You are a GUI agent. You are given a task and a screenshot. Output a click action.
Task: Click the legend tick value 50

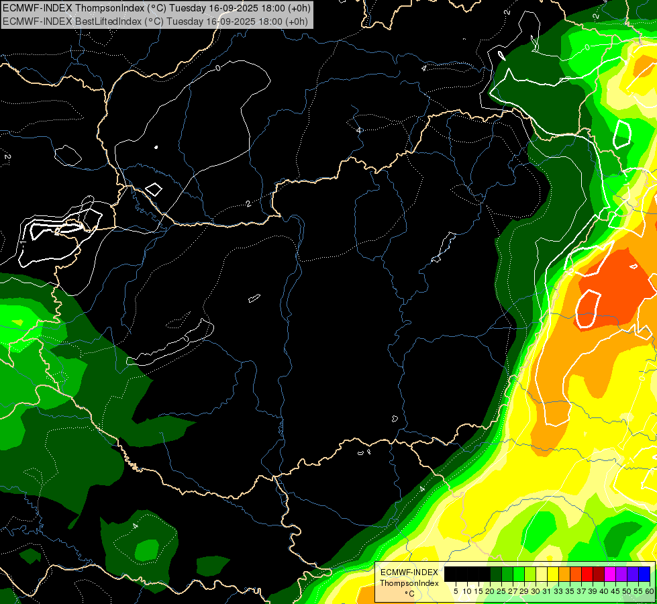(x=627, y=591)
